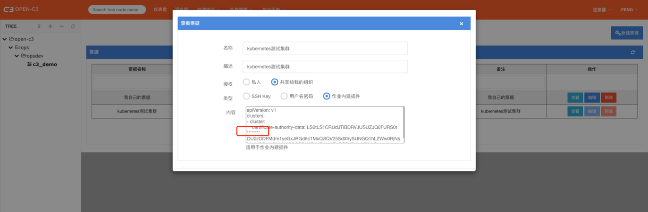This screenshot has height=212, width=648.
Task: Click the 我自己的票据 name cell
Action: (x=137, y=98)
